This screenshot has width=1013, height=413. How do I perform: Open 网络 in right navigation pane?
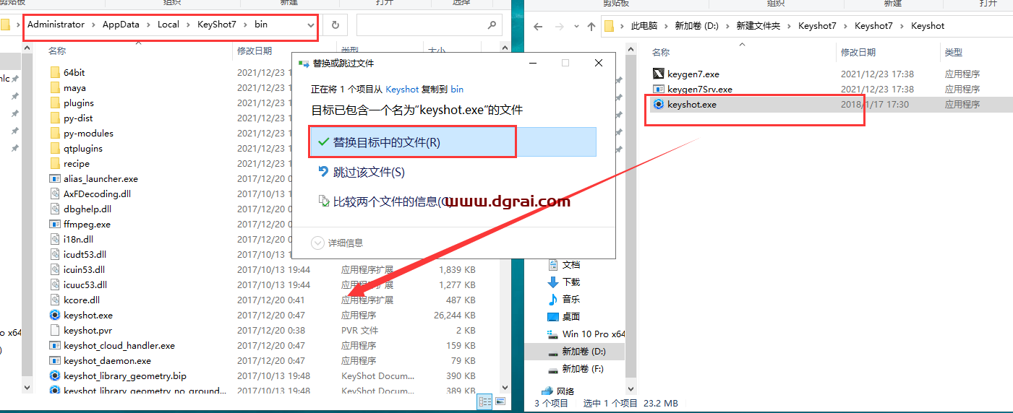(x=567, y=391)
